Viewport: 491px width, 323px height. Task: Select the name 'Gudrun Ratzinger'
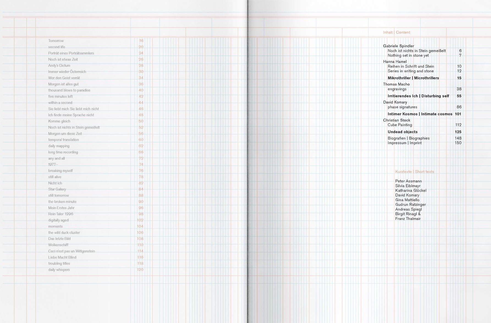pos(410,205)
